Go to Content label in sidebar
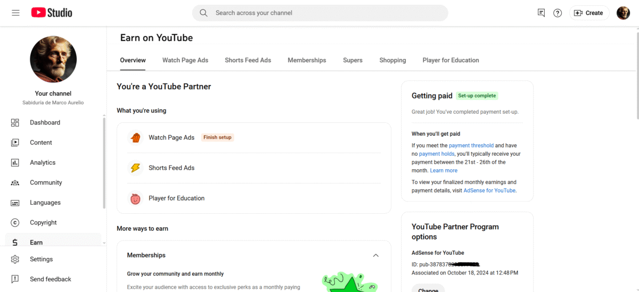639x292 pixels. coord(41,143)
